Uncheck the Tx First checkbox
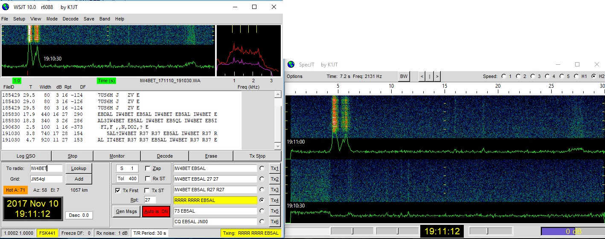 pos(118,190)
